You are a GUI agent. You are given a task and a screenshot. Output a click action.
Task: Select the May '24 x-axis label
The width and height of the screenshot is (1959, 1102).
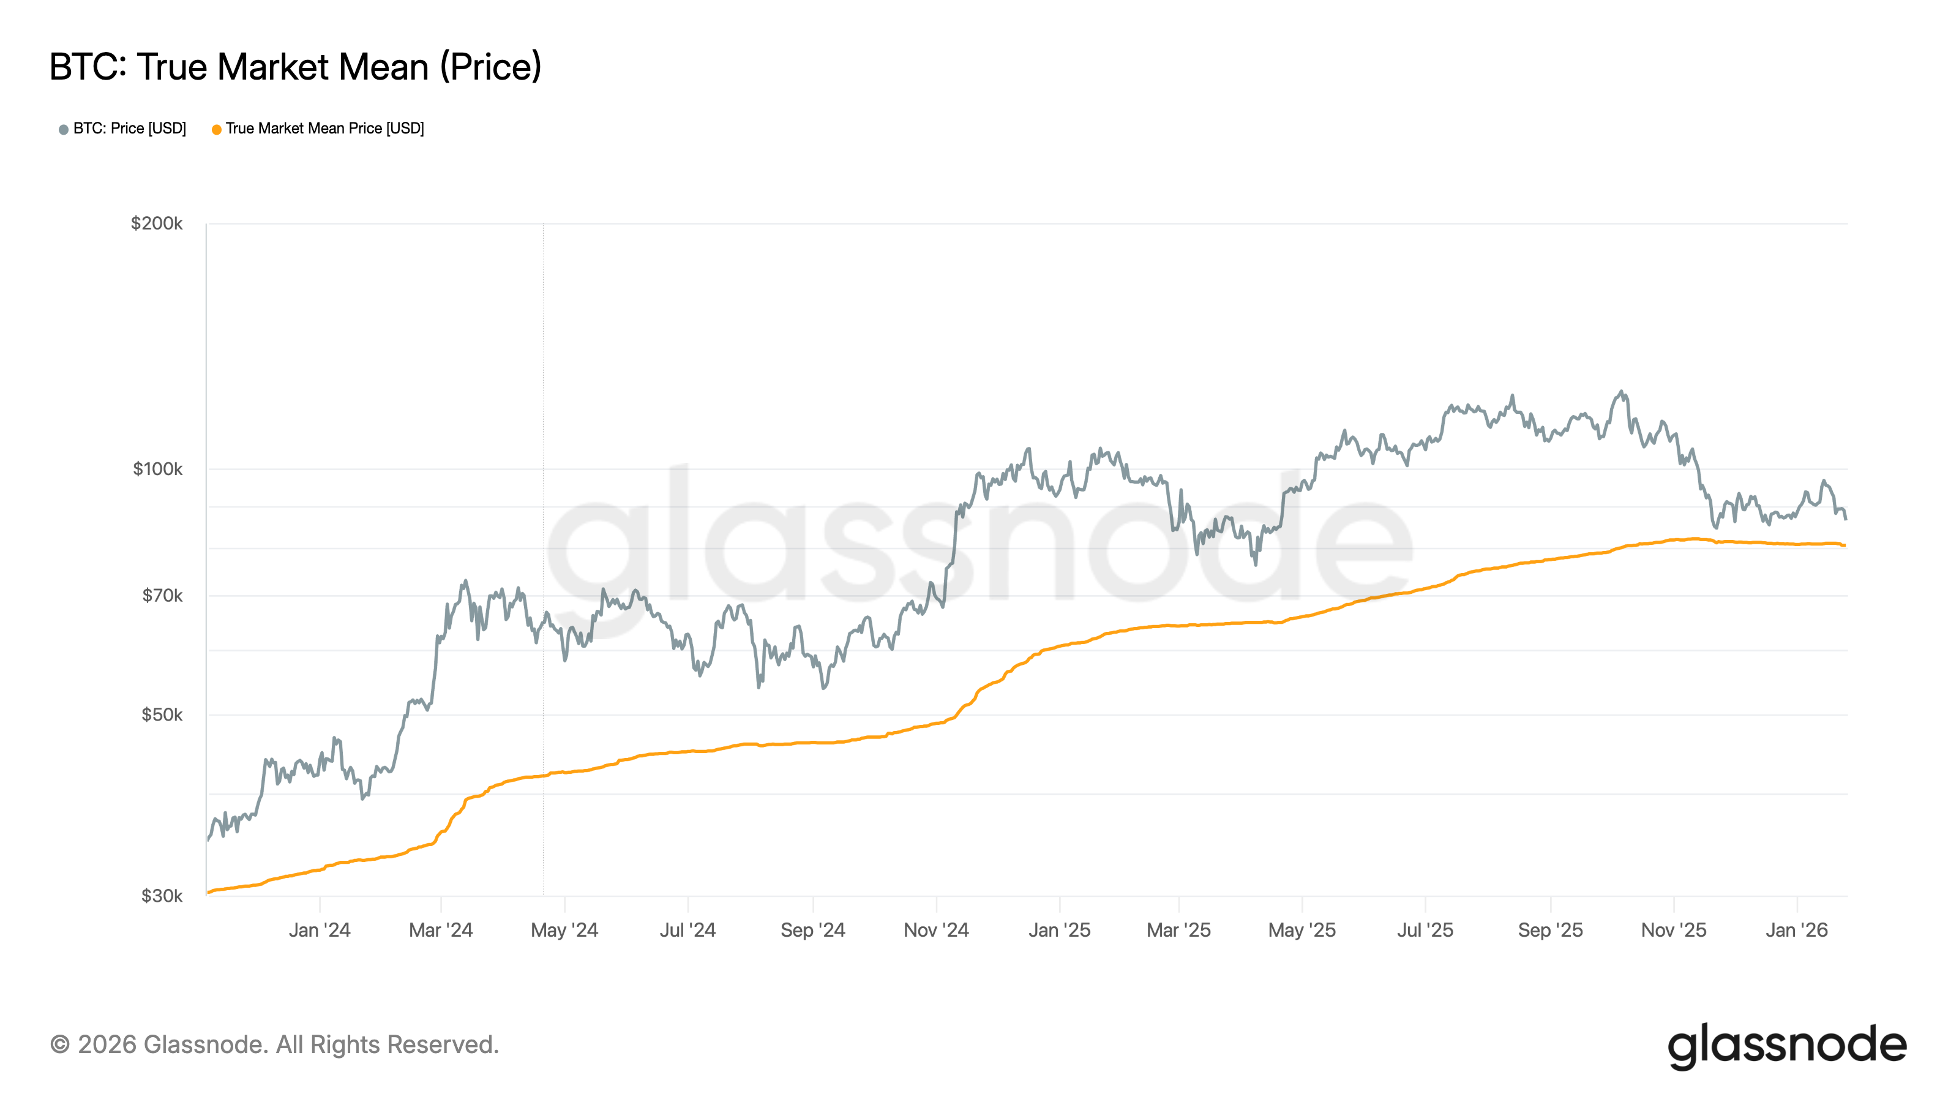[564, 930]
